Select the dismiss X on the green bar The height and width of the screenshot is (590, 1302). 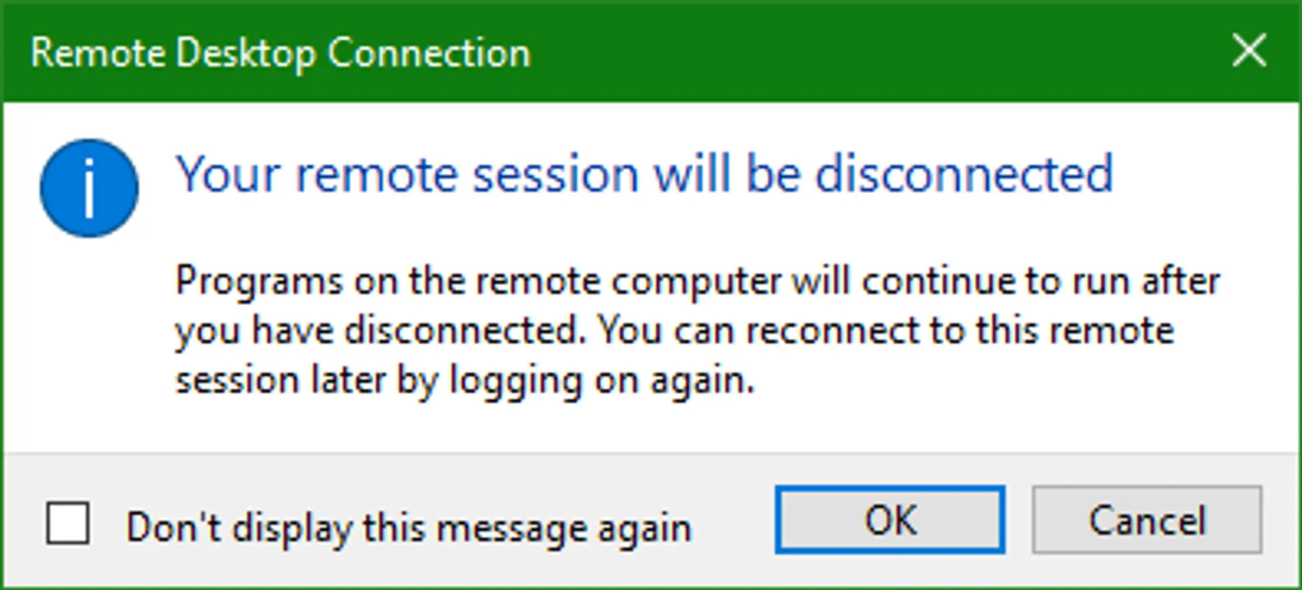(1248, 51)
